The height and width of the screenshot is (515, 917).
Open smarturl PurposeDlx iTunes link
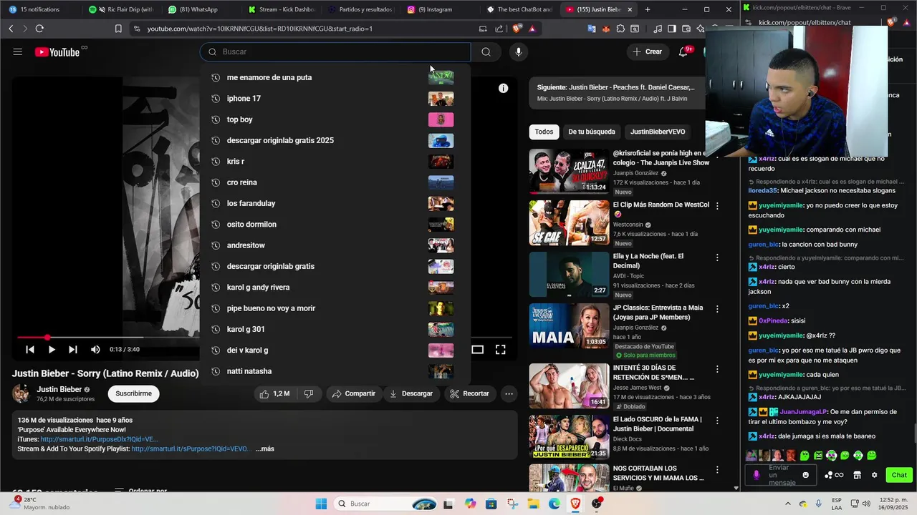click(99, 439)
